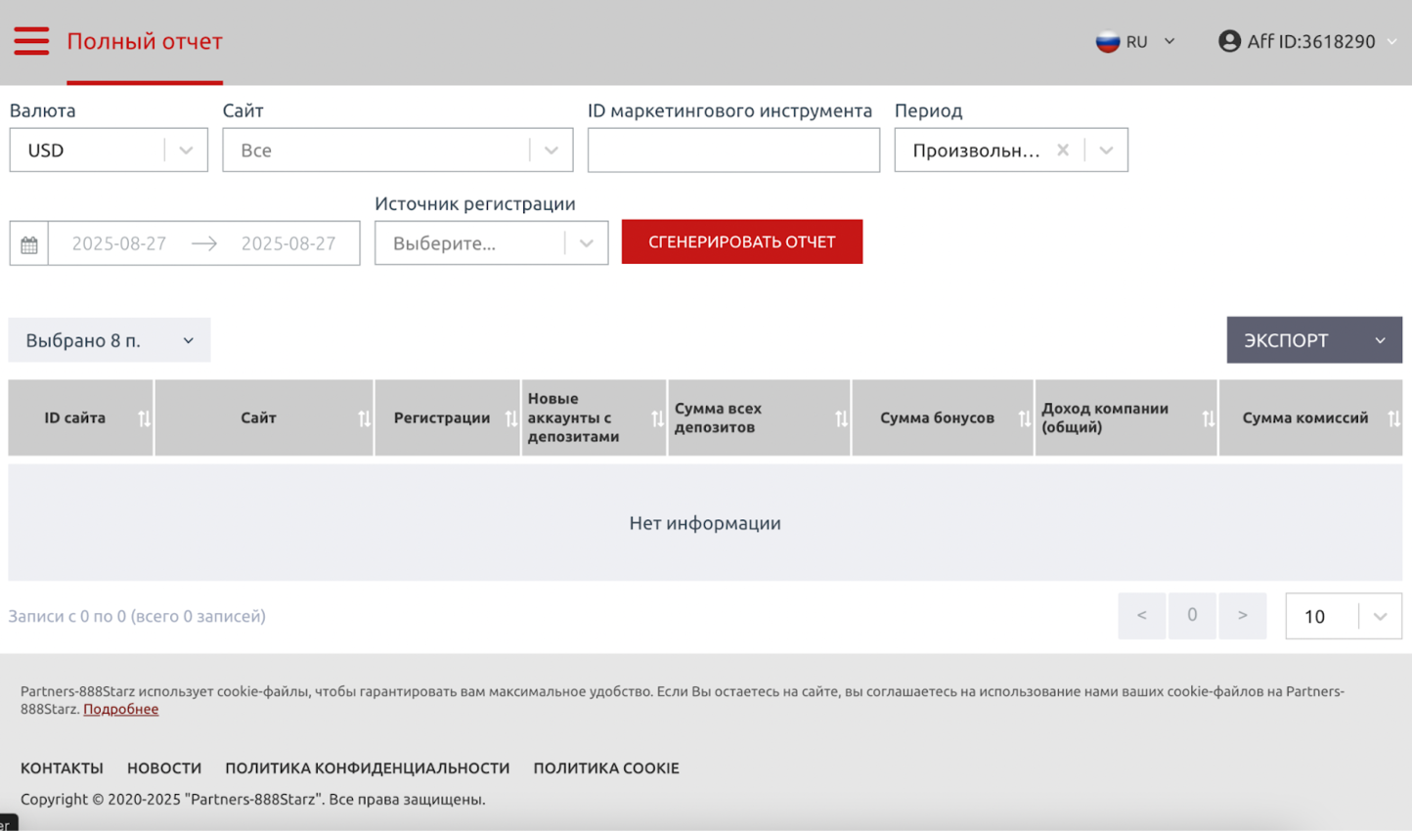The height and width of the screenshot is (831, 1412).
Task: Follow the Подробнее cookie link
Action: (x=120, y=710)
